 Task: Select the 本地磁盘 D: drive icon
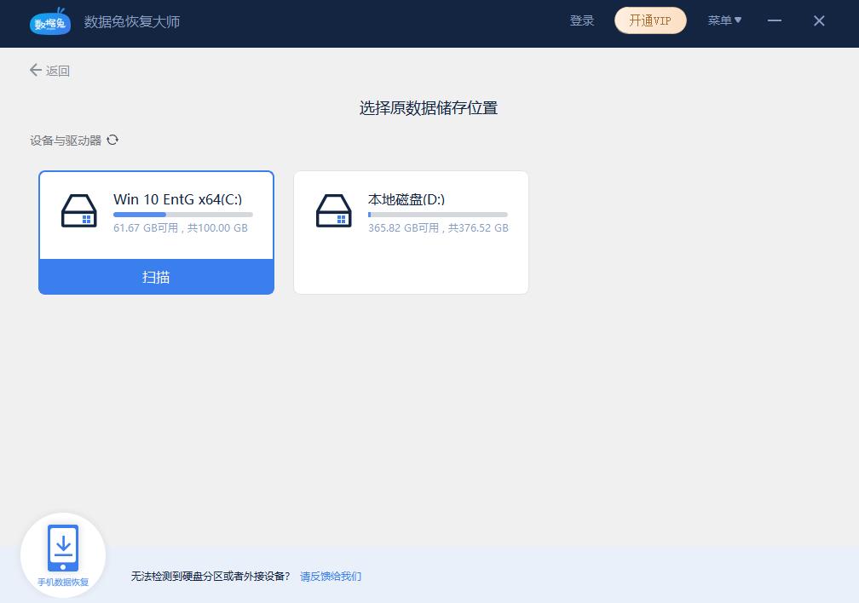334,210
